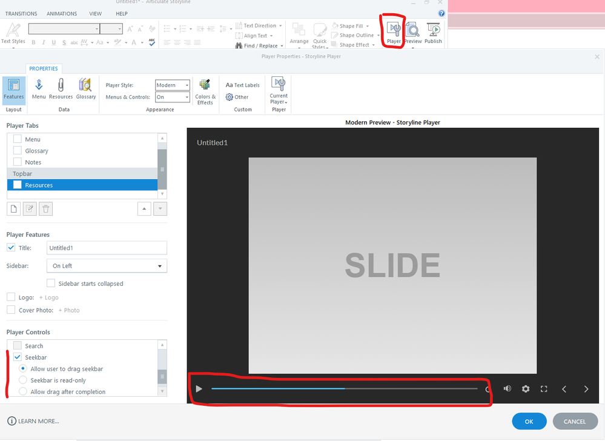Click the settings gear in player preview
The image size is (605, 441).
526,389
